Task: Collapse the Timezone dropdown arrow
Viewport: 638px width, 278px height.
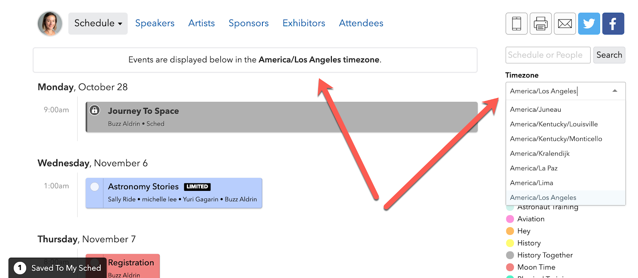Action: 615,91
